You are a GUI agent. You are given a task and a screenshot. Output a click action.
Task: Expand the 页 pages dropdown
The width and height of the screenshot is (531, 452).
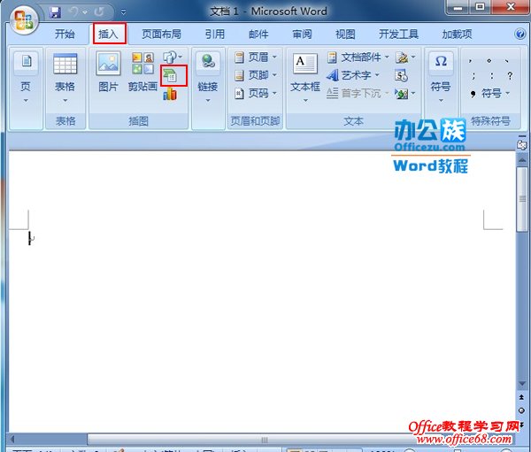(x=26, y=80)
